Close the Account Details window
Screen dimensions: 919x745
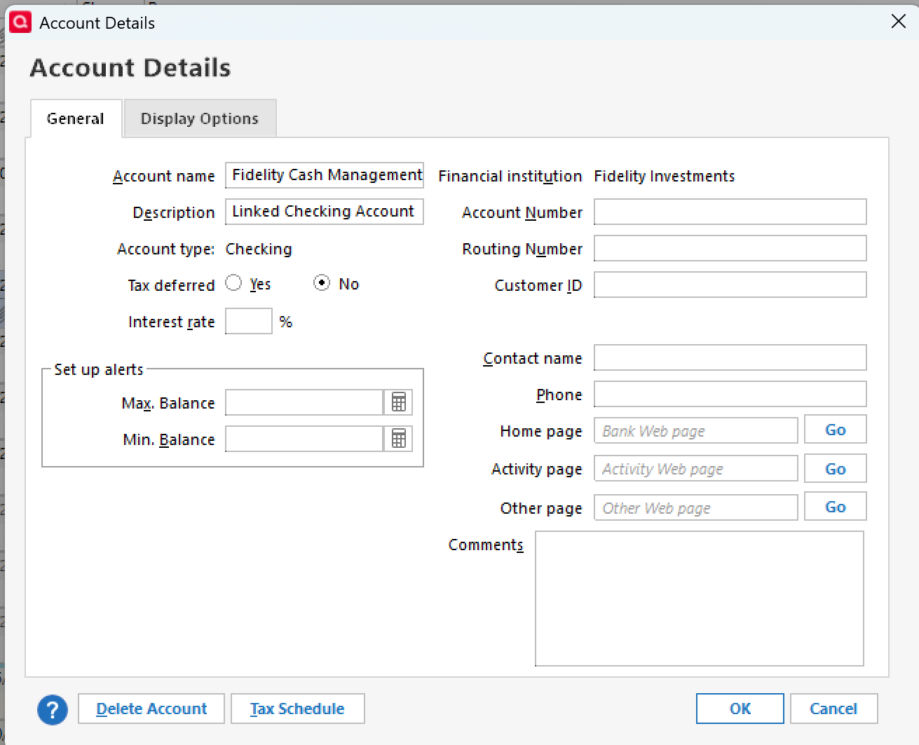pyautogui.click(x=899, y=22)
